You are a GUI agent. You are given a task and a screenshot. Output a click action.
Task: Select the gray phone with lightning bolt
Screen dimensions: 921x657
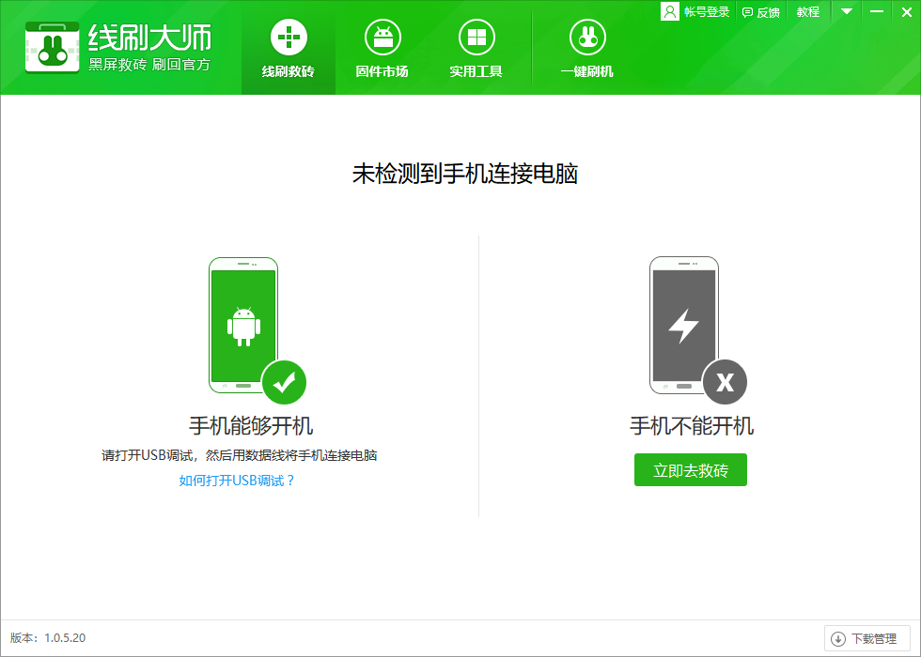click(x=683, y=324)
